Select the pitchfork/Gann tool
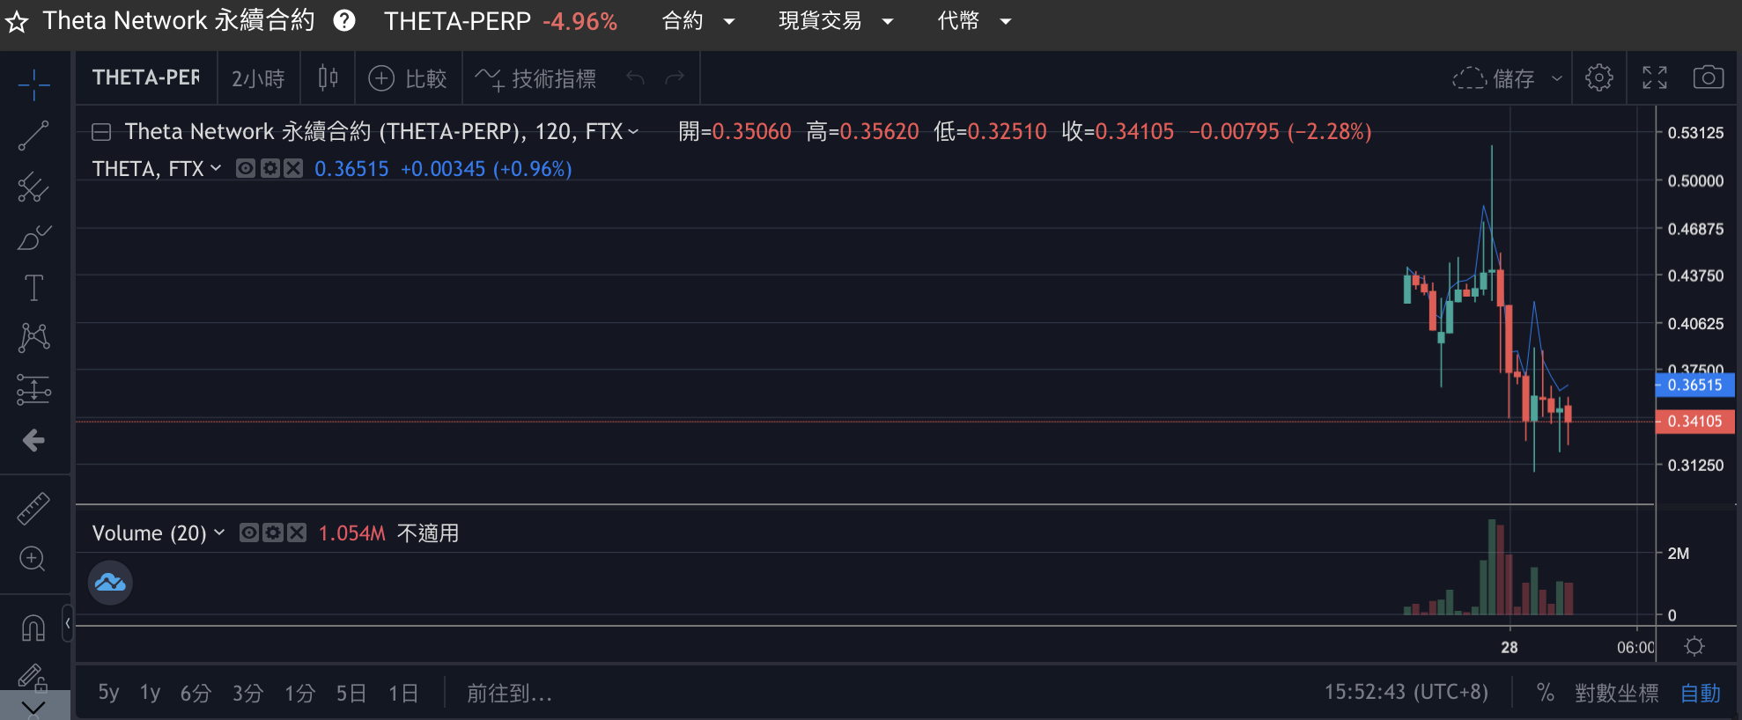Viewport: 1742px width, 720px height. 33,187
